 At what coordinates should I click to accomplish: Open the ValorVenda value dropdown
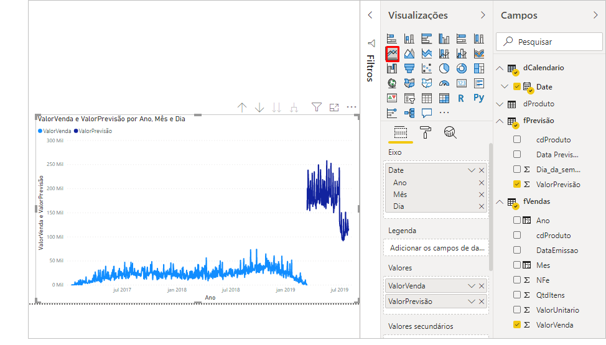pyautogui.click(x=472, y=286)
